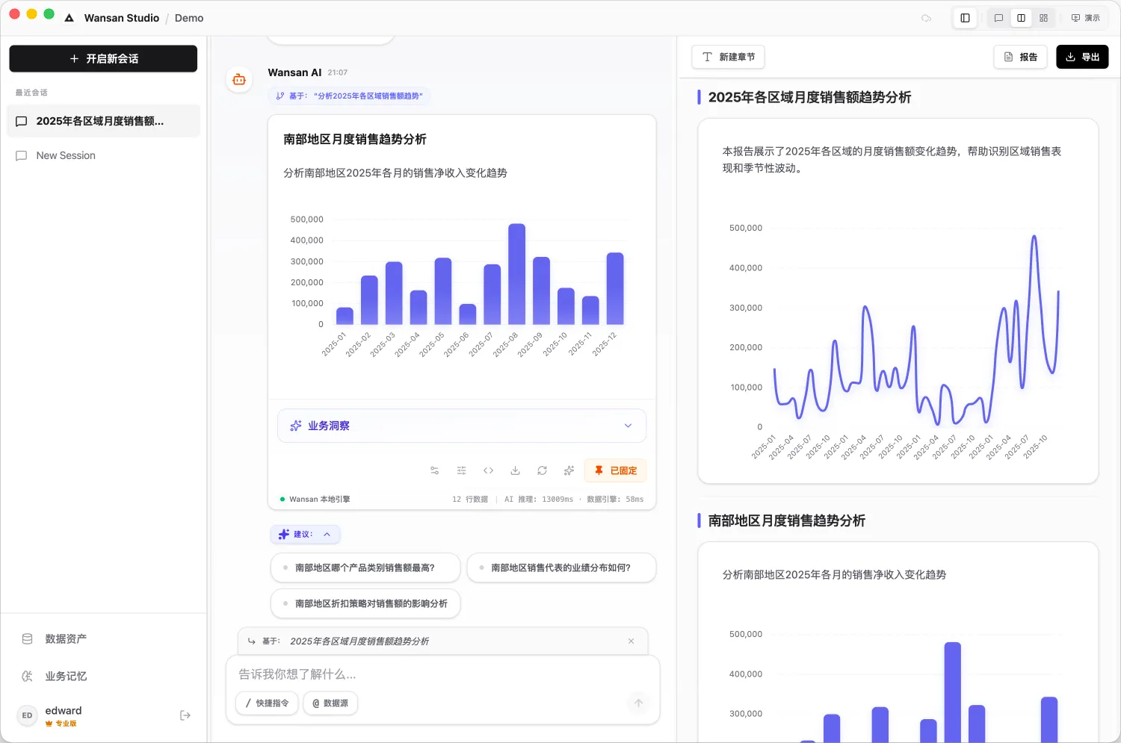Image resolution: width=1121 pixels, height=743 pixels.
Task: Expand the 业务洞察 section
Action: 461,426
